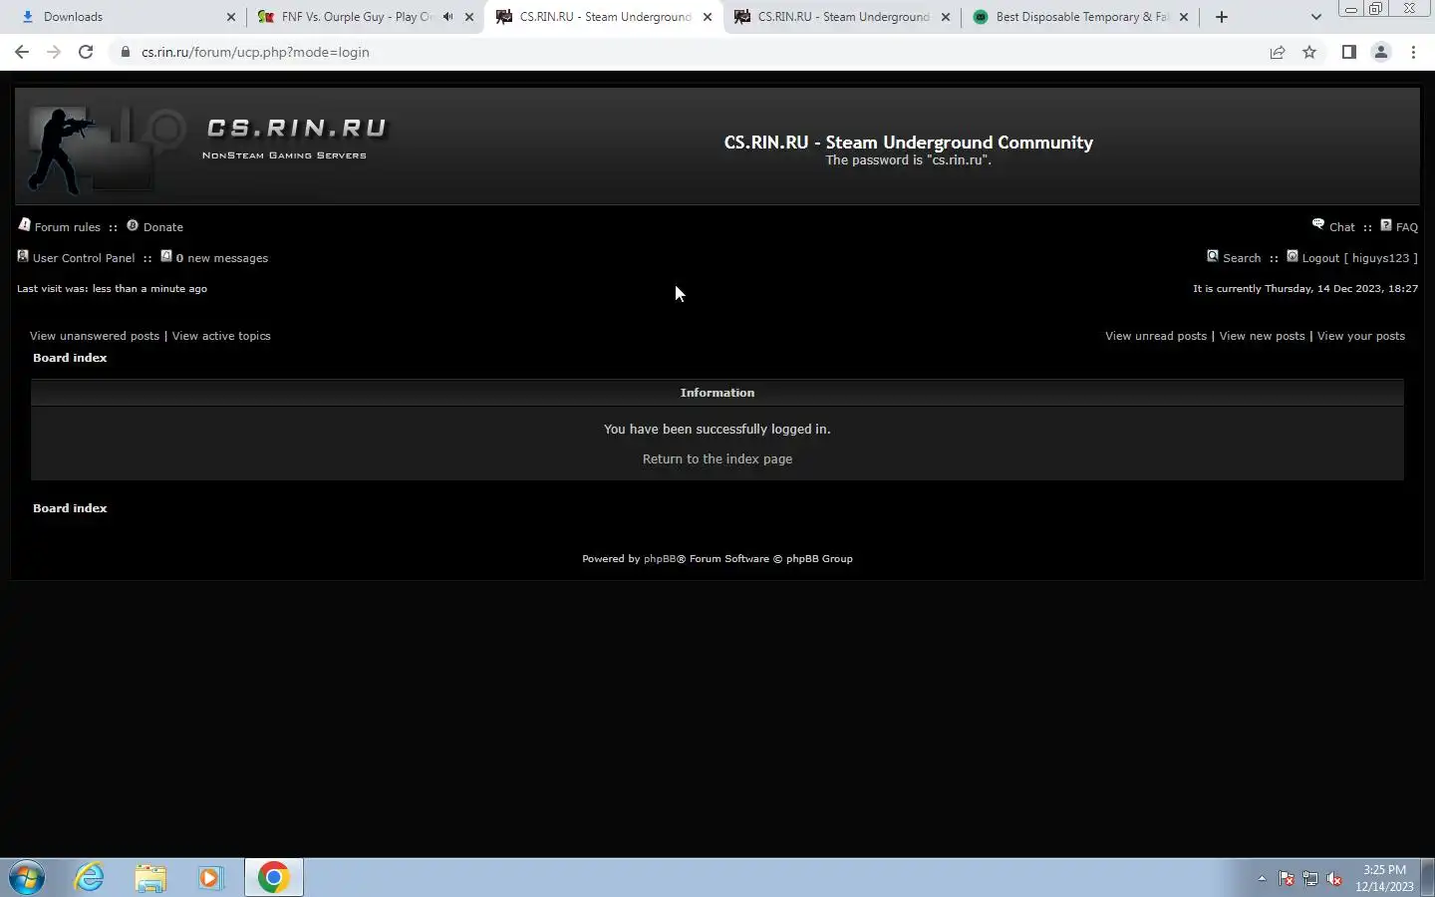
Task: Go to bottom Board index link
Action: point(70,508)
